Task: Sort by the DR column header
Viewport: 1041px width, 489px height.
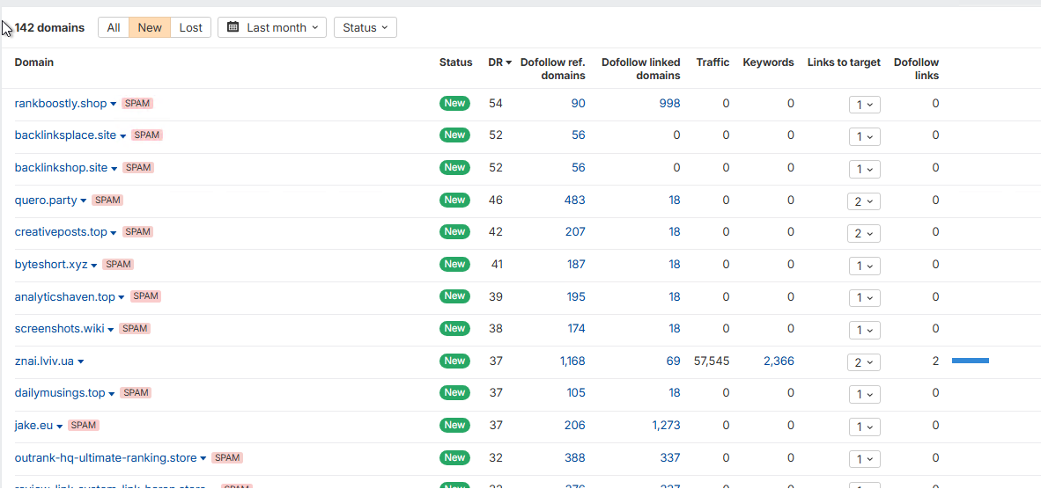Action: pos(500,62)
